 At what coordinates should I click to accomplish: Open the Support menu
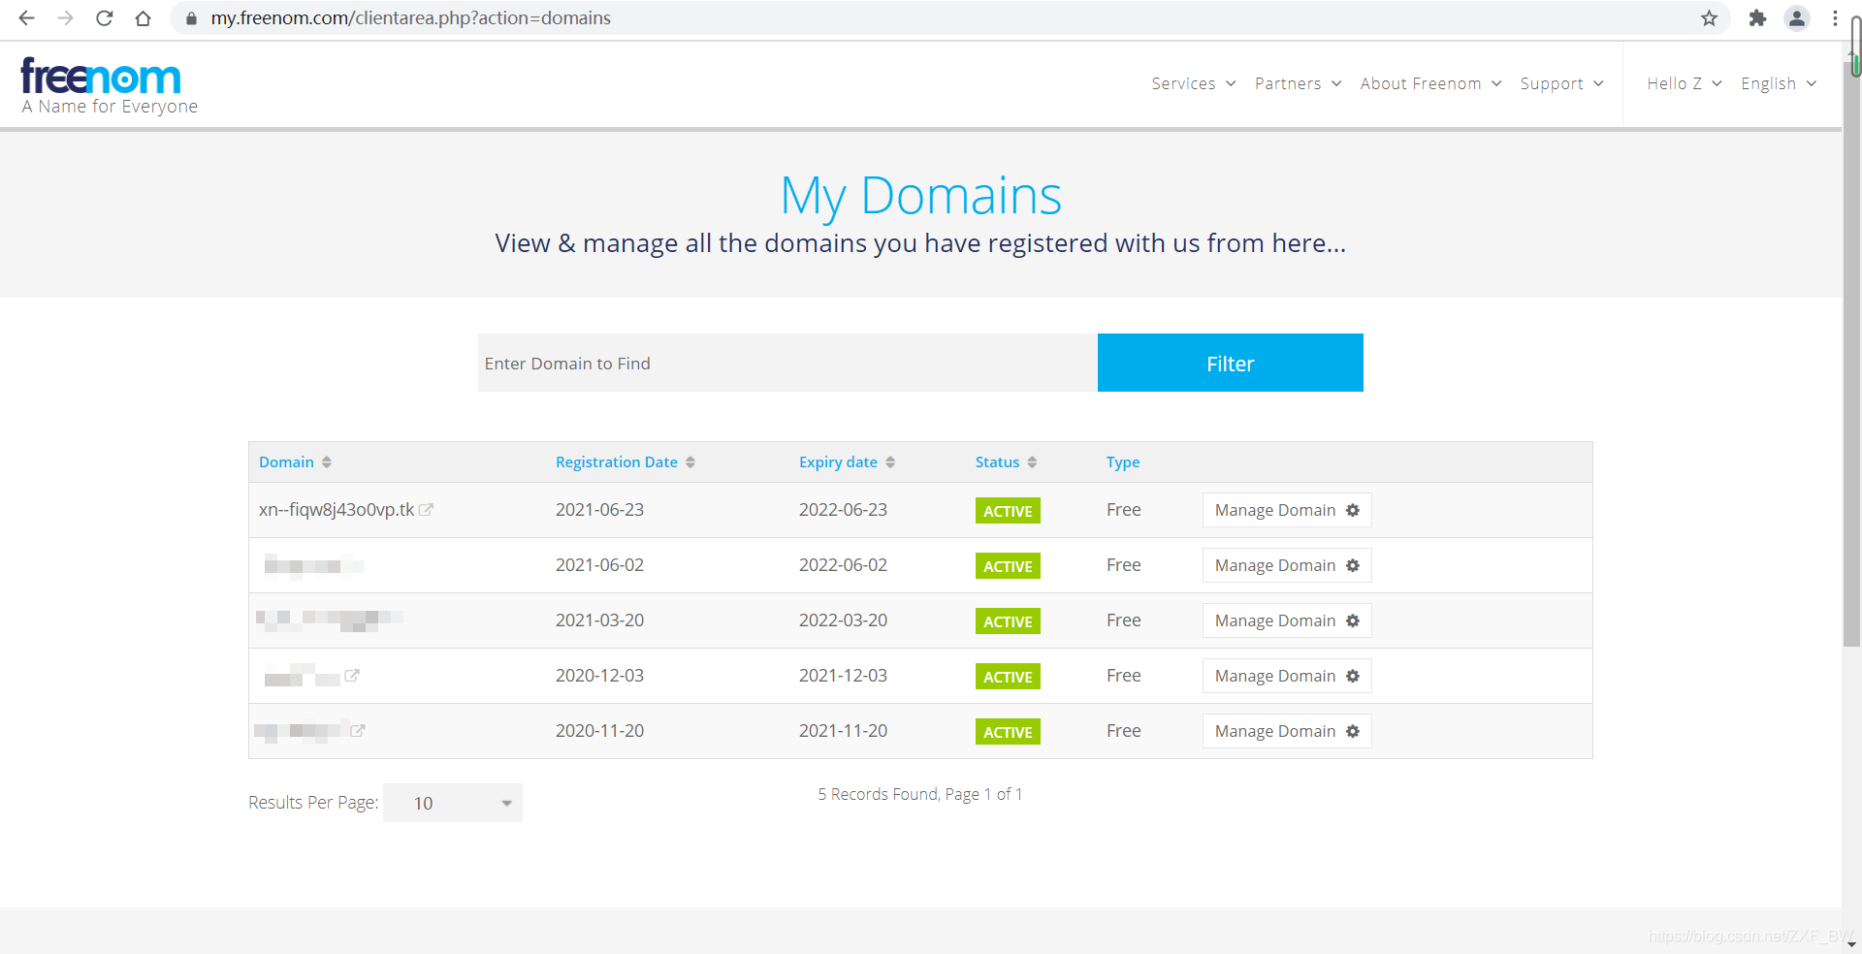1562,83
